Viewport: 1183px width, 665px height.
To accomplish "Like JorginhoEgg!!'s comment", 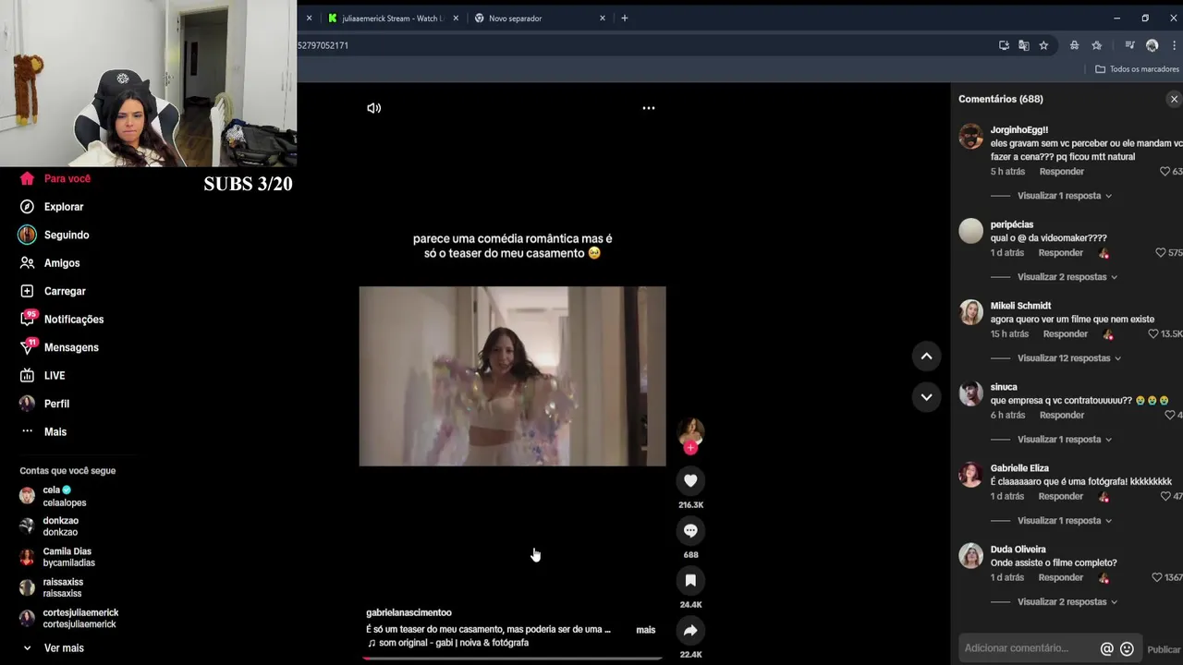I will pos(1165,172).
